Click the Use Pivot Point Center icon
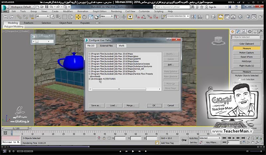266x155 pixels. [117, 17]
